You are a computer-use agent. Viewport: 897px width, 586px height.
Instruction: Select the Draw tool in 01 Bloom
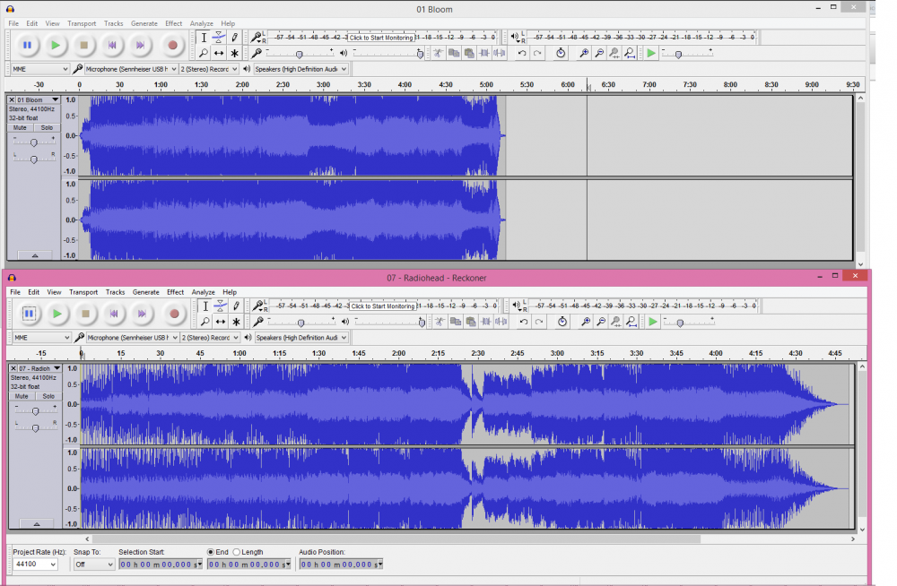tap(234, 38)
